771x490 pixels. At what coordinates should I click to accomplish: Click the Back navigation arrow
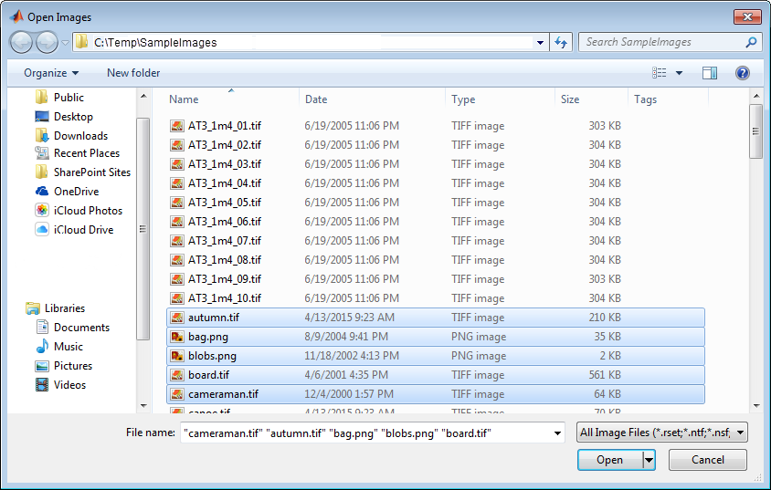coord(21,42)
